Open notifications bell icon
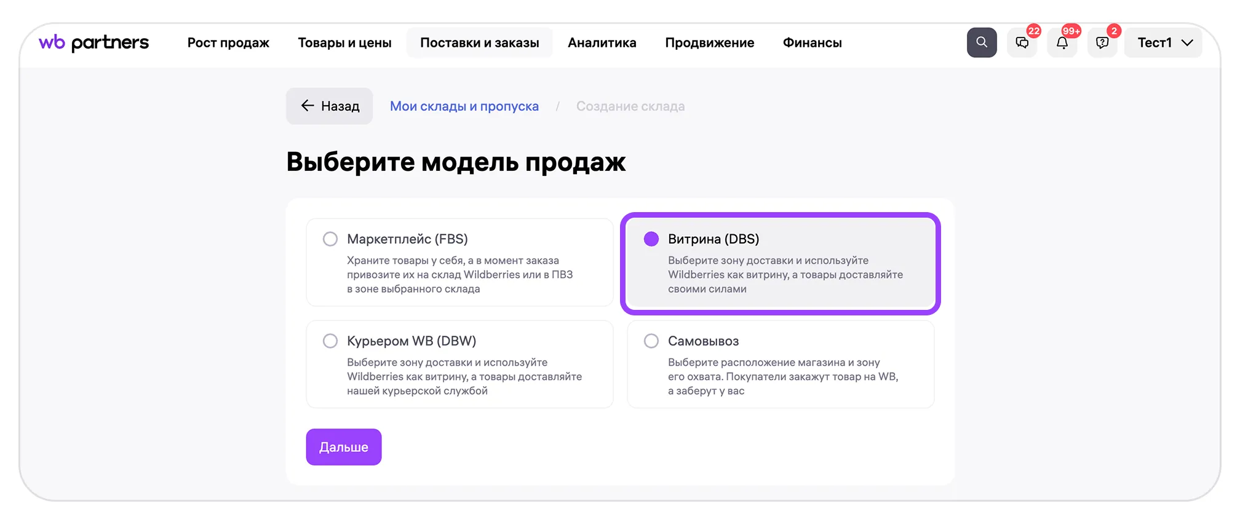The width and height of the screenshot is (1240, 522). pyautogui.click(x=1062, y=43)
